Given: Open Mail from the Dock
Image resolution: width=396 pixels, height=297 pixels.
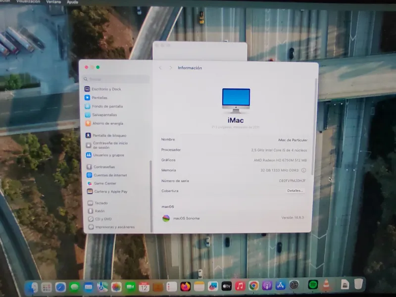Looking at the screenshot, I should coord(89,287).
